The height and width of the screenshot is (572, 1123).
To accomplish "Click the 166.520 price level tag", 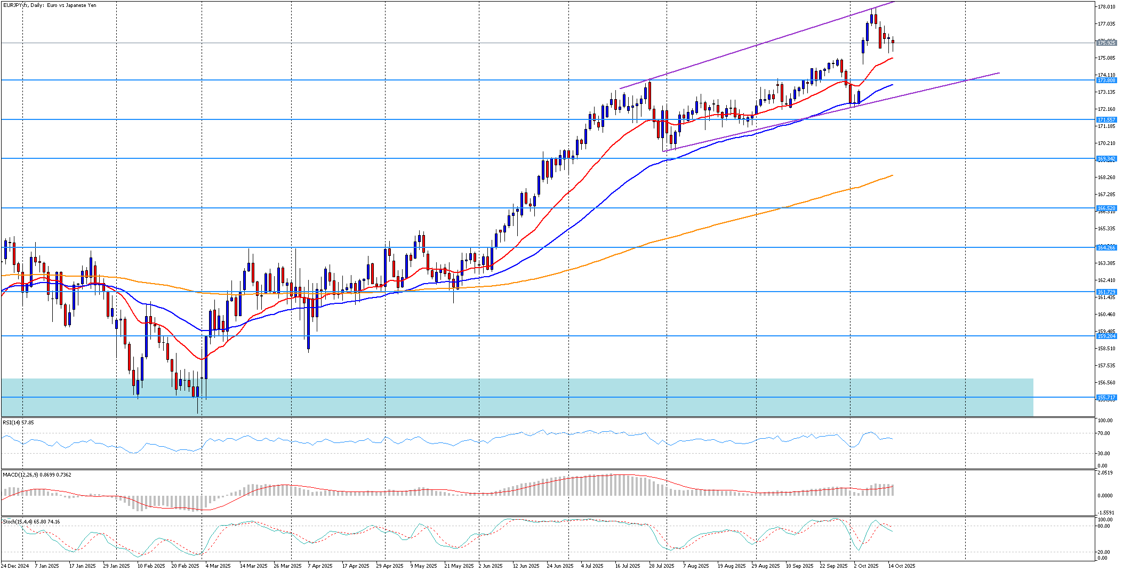I will pos(1106,208).
